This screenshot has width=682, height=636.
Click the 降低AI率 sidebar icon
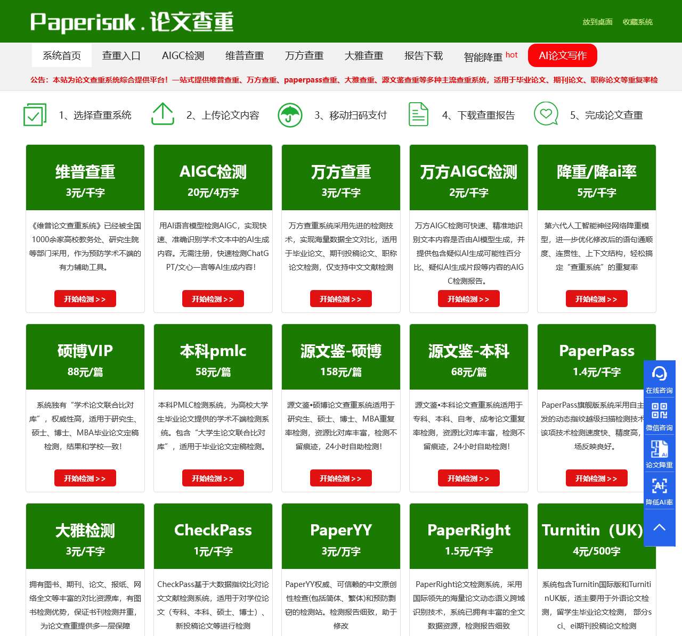[660, 485]
